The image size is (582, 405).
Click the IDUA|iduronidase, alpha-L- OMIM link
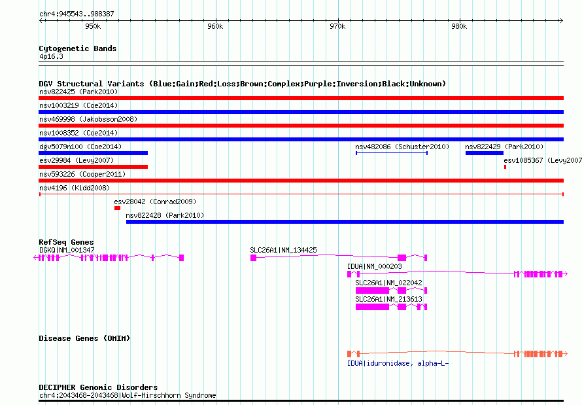click(x=398, y=363)
